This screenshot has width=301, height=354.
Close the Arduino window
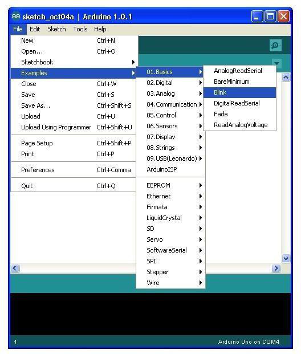point(284,17)
